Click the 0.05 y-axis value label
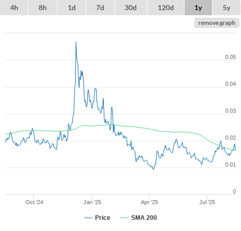Image resolution: width=241 pixels, height=231 pixels. (x=230, y=57)
